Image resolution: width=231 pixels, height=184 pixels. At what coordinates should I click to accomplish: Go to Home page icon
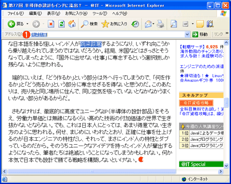pyautogui.click(x=72, y=24)
